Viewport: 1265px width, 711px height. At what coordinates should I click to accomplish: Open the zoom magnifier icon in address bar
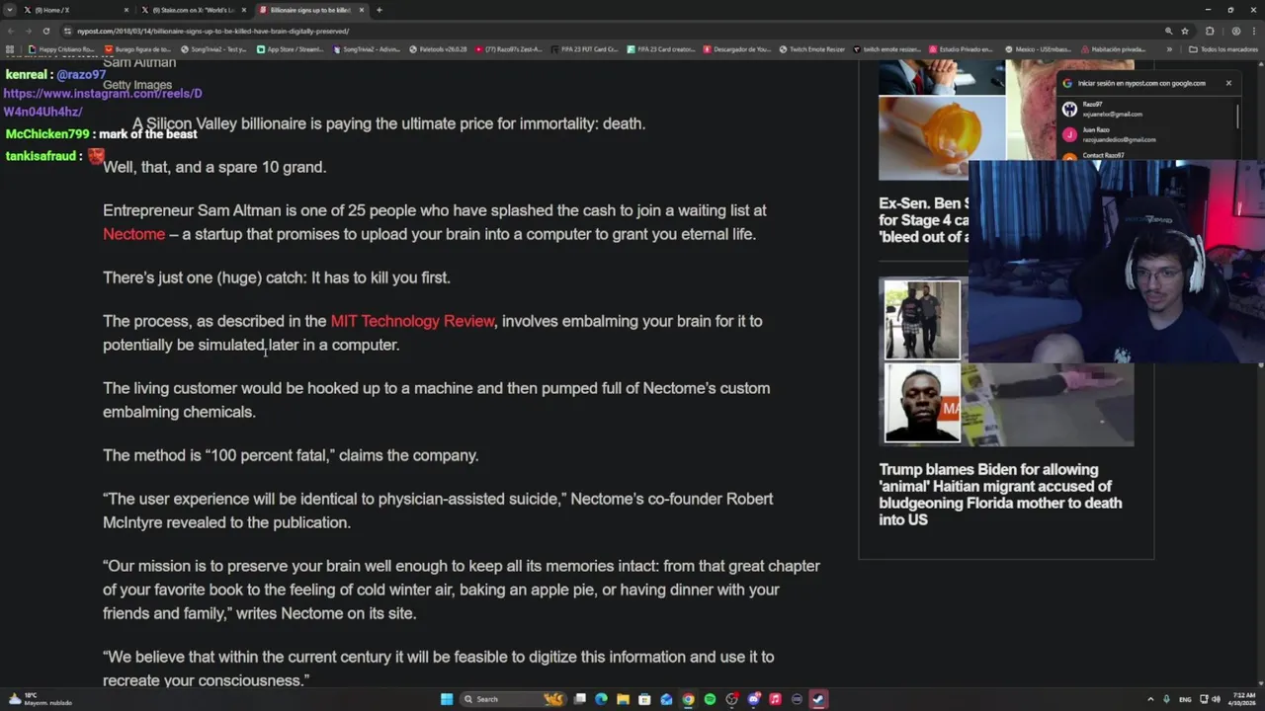[1169, 31]
